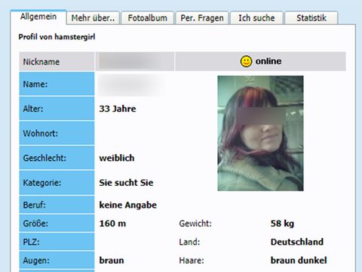This screenshot has width=362, height=272.
Task: Click the 'Gewicht:' label
Action: (195, 224)
